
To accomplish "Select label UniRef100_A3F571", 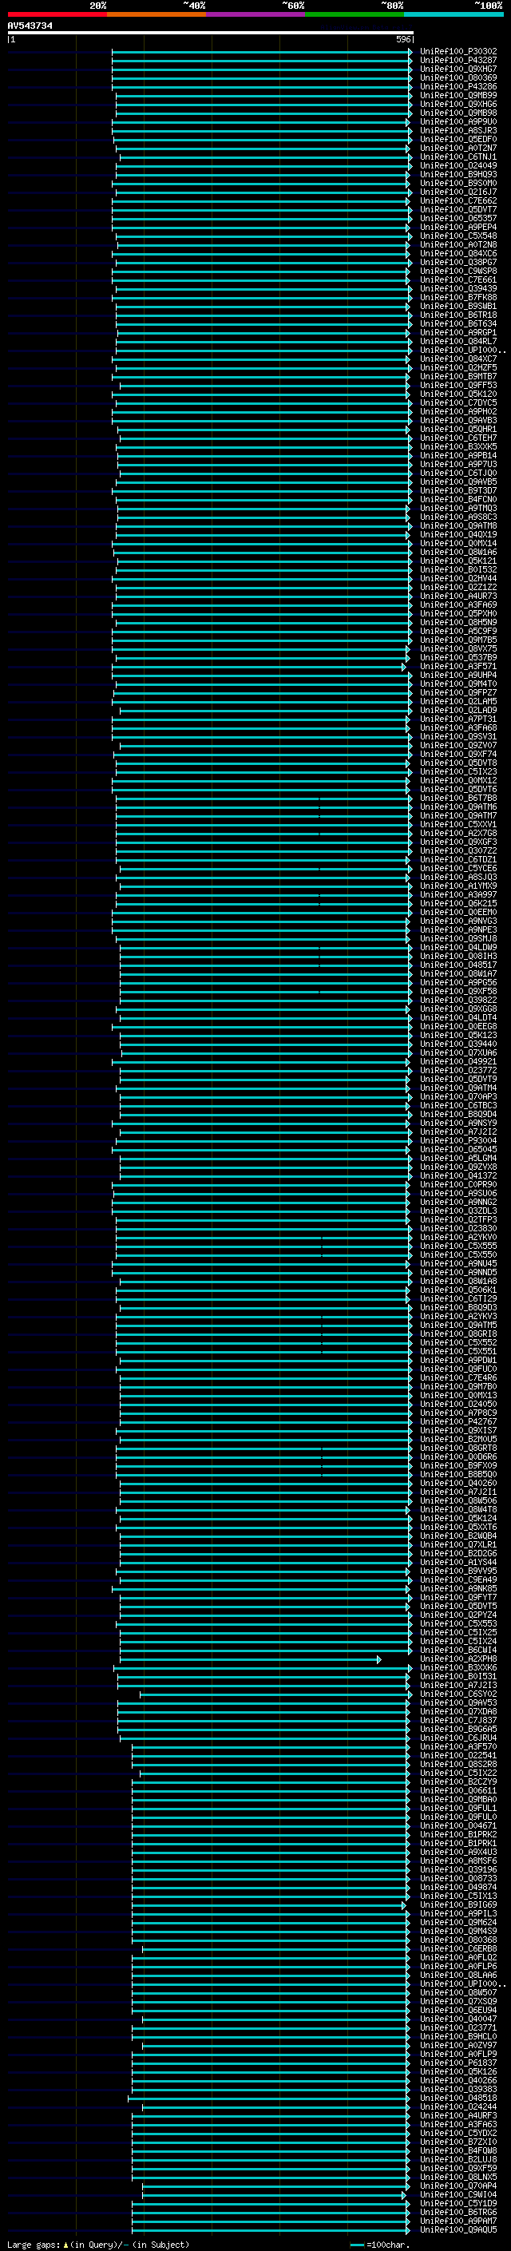I will point(458,667).
